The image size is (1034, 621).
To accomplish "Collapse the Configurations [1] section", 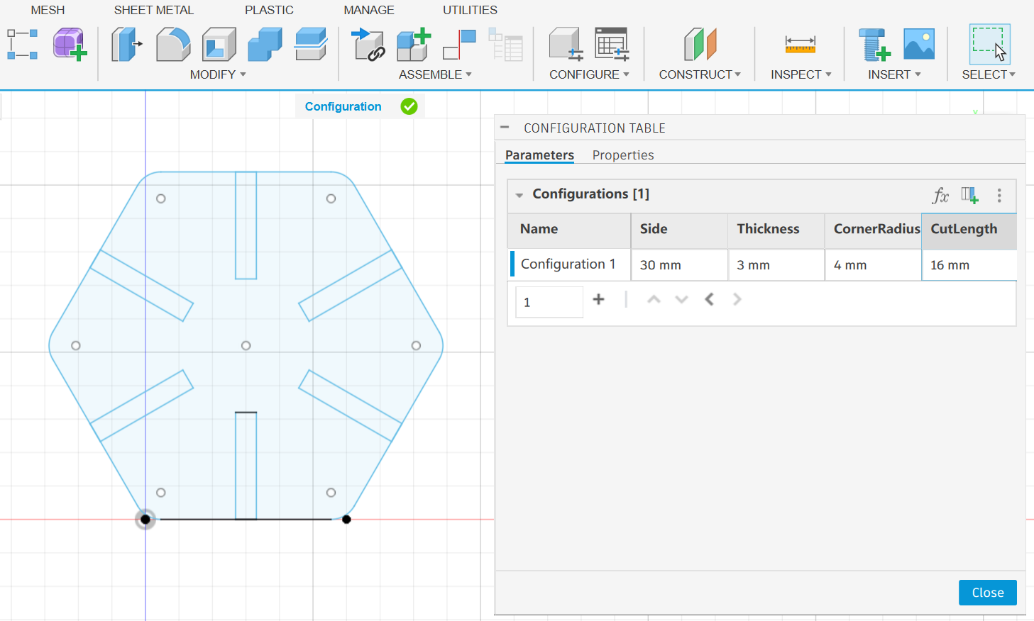I will click(x=519, y=195).
